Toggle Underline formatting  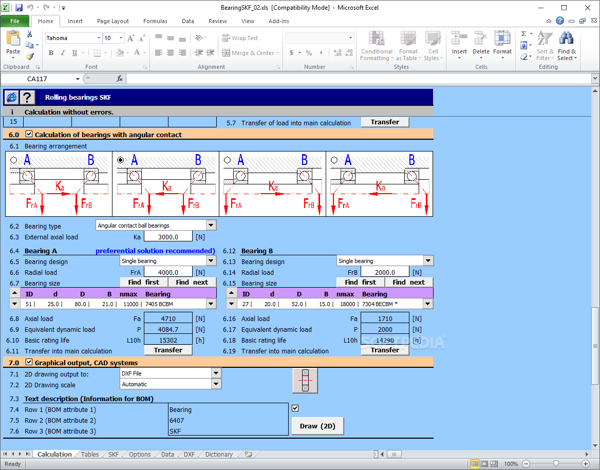tap(74, 53)
